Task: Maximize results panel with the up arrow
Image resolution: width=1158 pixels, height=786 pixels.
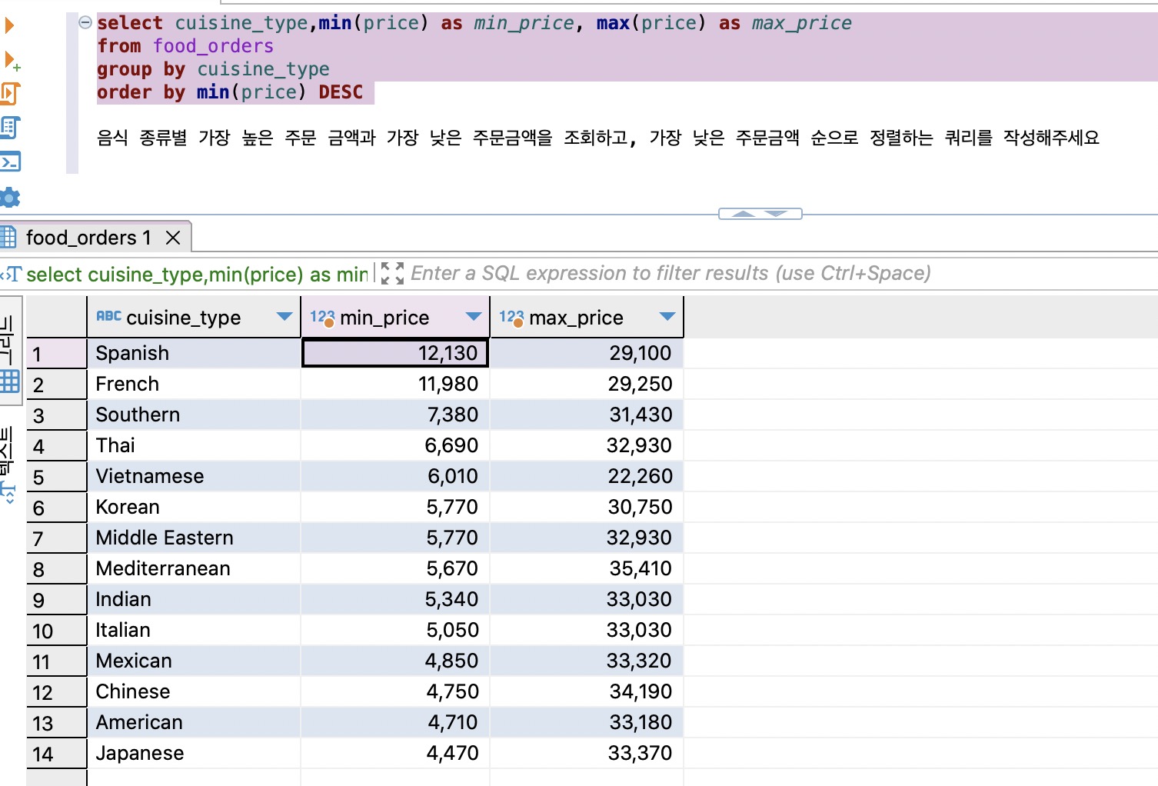Action: (x=743, y=214)
